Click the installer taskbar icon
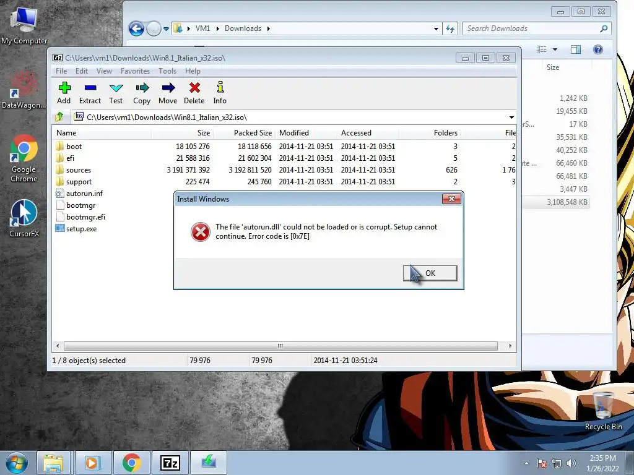This screenshot has width=634, height=475. click(209, 463)
